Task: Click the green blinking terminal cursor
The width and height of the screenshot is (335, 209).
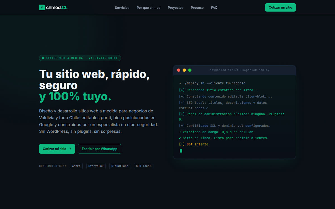Action: (181, 151)
